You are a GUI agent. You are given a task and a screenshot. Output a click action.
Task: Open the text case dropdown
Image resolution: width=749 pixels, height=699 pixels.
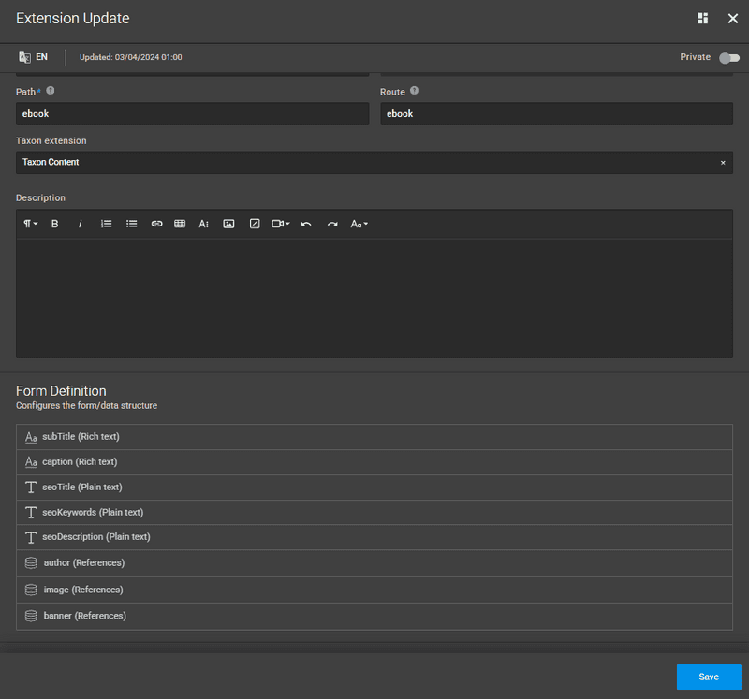click(x=360, y=224)
